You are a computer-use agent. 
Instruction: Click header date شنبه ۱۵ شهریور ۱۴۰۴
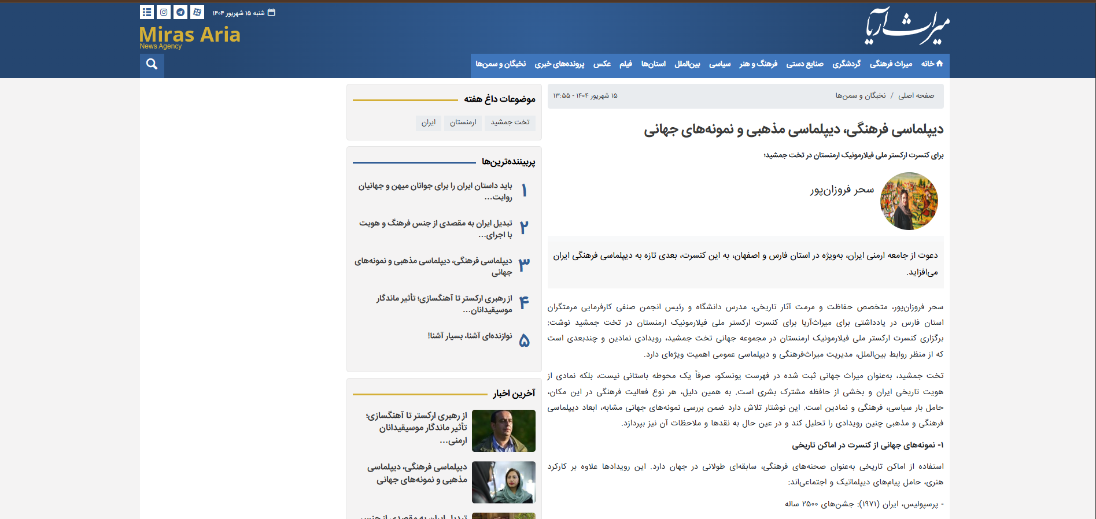[x=238, y=13]
